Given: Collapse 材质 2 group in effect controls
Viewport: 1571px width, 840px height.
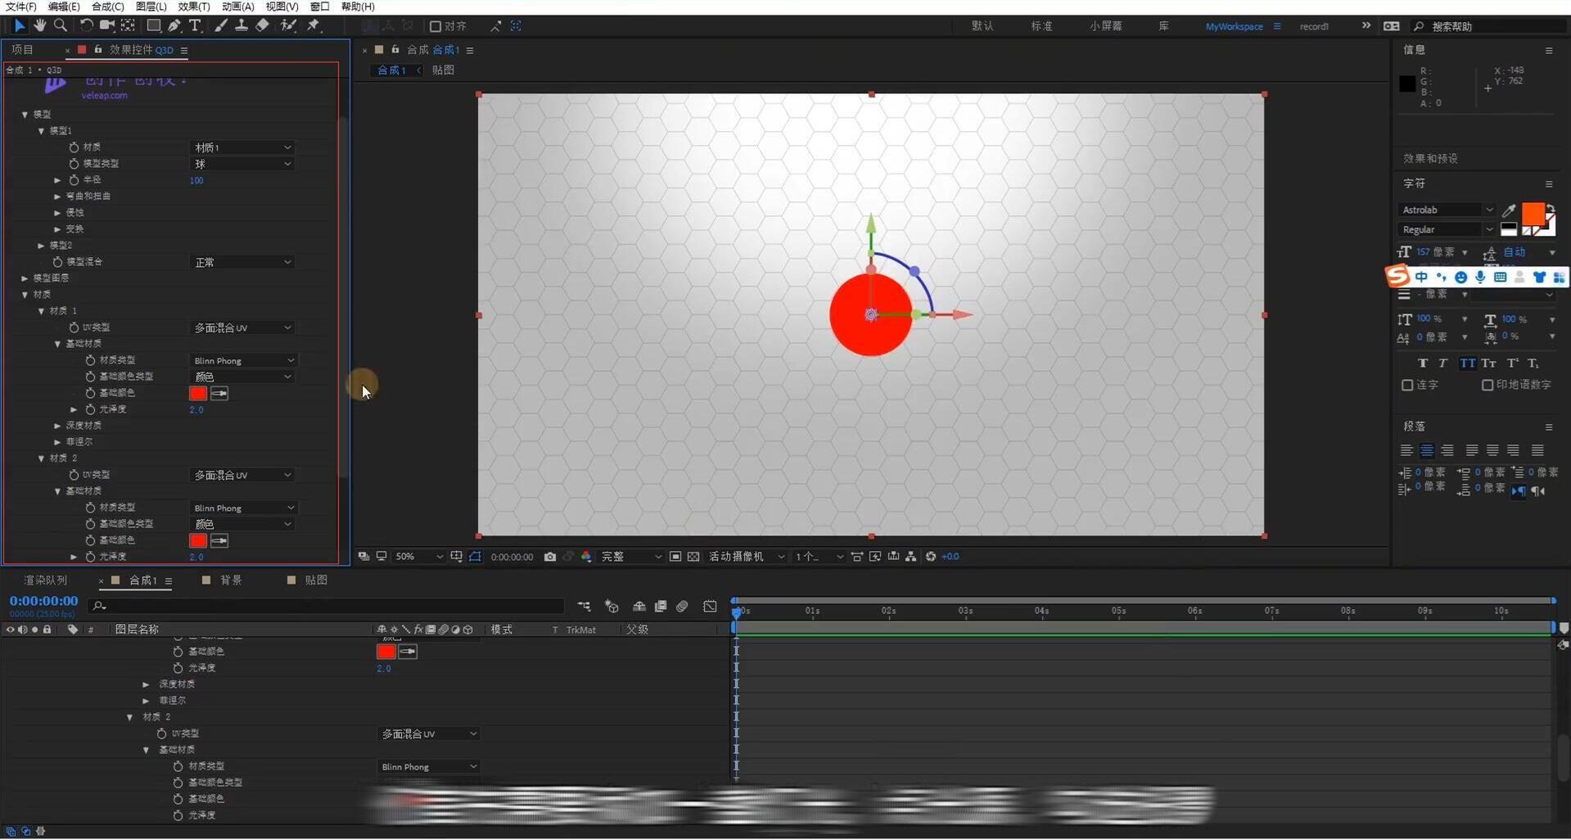Looking at the screenshot, I should [41, 458].
